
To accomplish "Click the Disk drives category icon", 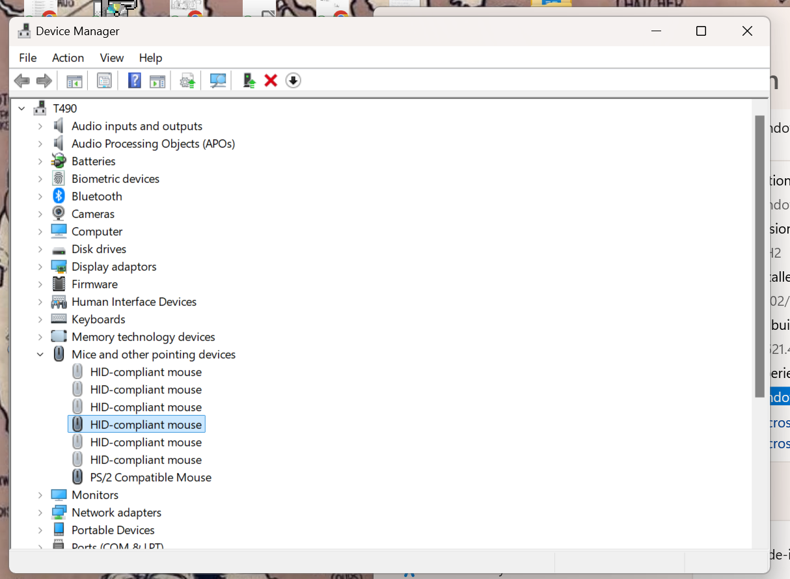I will point(59,249).
